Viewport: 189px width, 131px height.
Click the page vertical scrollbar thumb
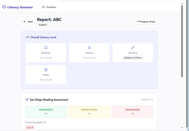(x=182, y=41)
